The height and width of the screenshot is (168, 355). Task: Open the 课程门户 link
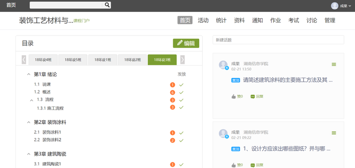(x=82, y=21)
